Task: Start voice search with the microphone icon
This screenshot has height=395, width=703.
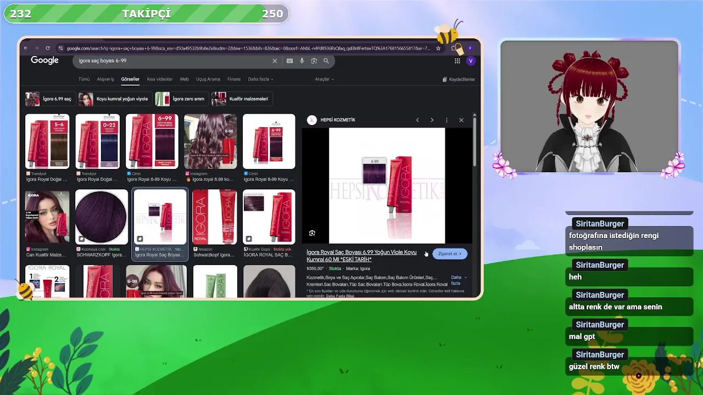Action: (x=302, y=61)
